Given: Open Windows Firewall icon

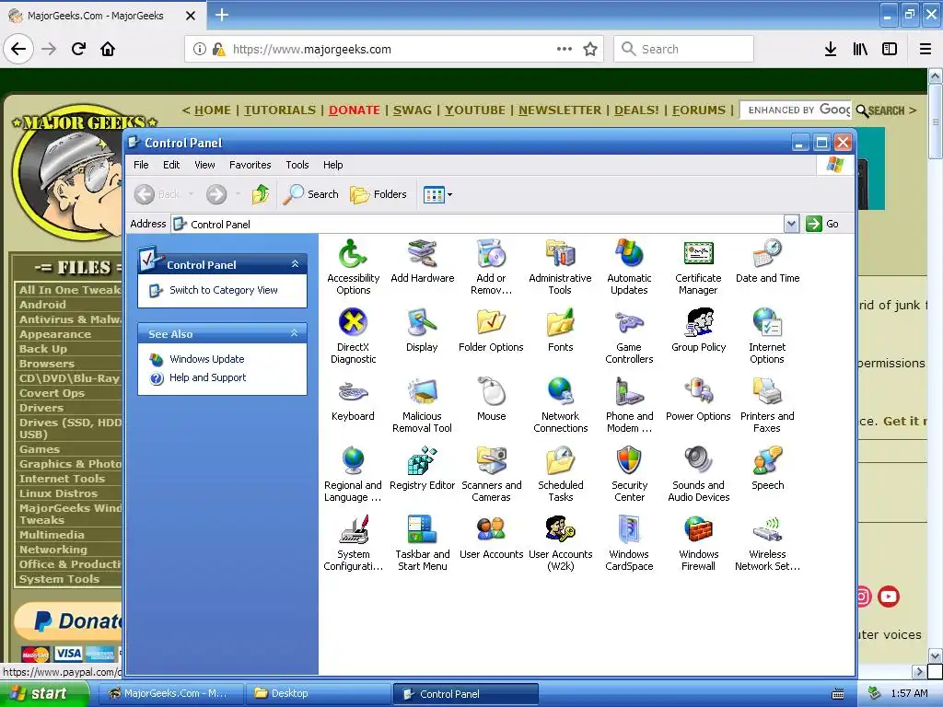Looking at the screenshot, I should click(698, 543).
